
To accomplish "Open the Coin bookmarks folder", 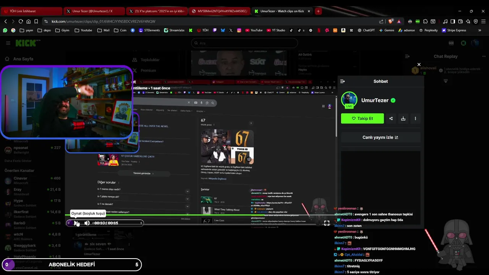I will click(x=120, y=30).
